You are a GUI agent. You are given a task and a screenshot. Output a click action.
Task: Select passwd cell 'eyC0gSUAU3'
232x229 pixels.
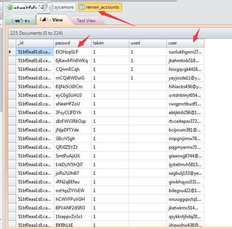tap(72, 95)
